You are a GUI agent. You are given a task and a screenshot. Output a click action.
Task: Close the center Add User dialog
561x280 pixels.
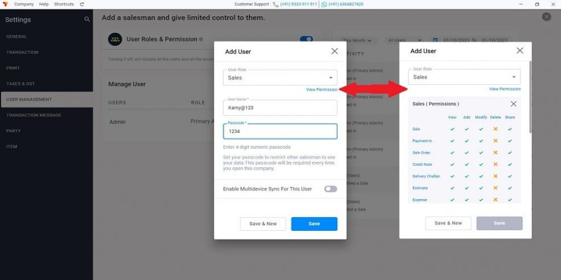pyautogui.click(x=334, y=51)
